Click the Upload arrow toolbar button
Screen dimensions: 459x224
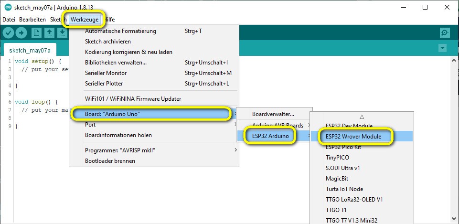click(21, 33)
